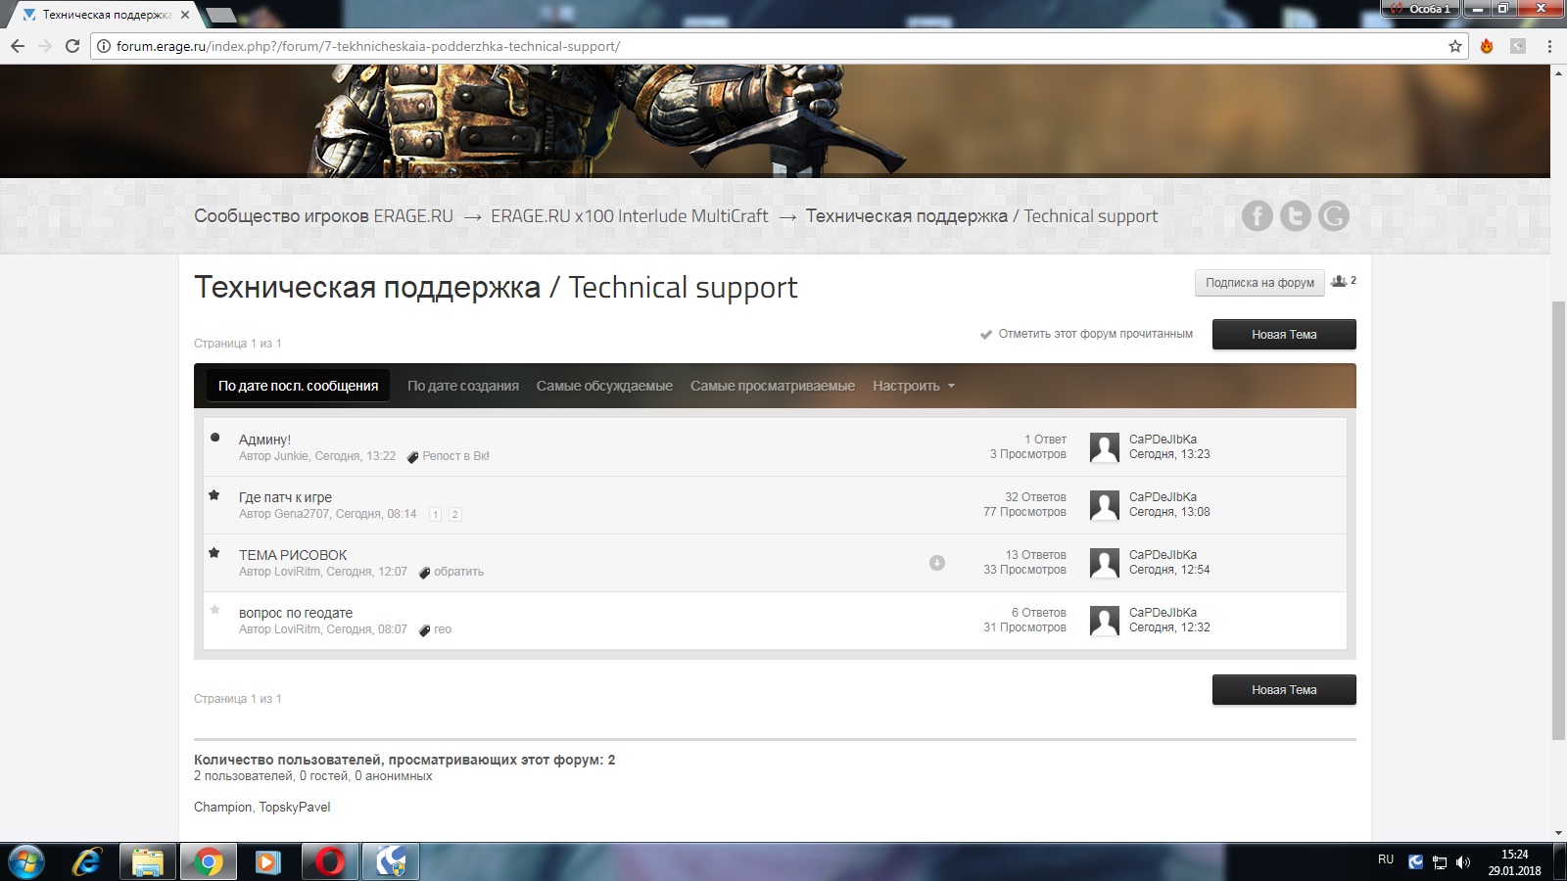The width and height of the screenshot is (1567, 881).
Task: Close the Техническая поддержка browser tab
Action: click(x=185, y=15)
